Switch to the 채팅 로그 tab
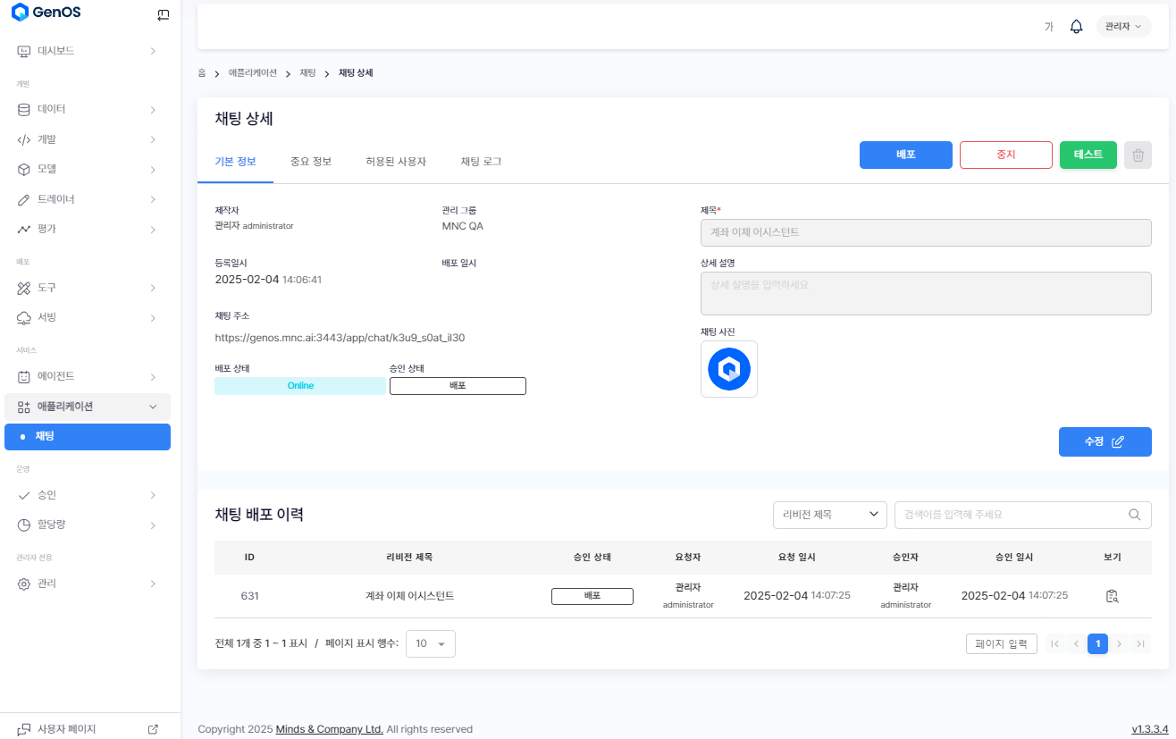The image size is (1176, 739). [x=481, y=162]
